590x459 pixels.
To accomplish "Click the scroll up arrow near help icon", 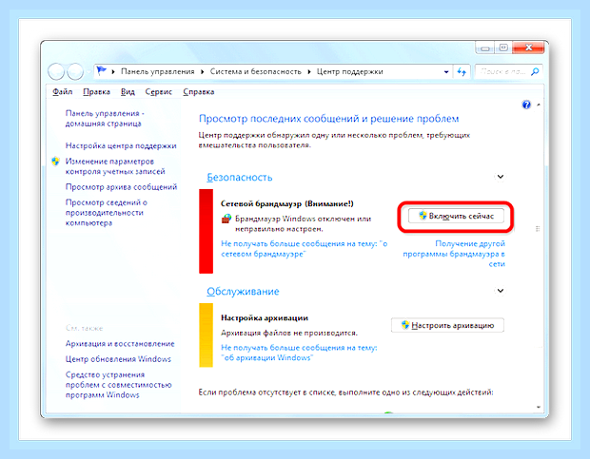I will (x=539, y=105).
